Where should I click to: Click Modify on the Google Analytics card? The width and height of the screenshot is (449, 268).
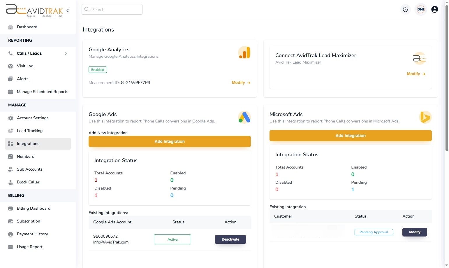click(x=241, y=83)
